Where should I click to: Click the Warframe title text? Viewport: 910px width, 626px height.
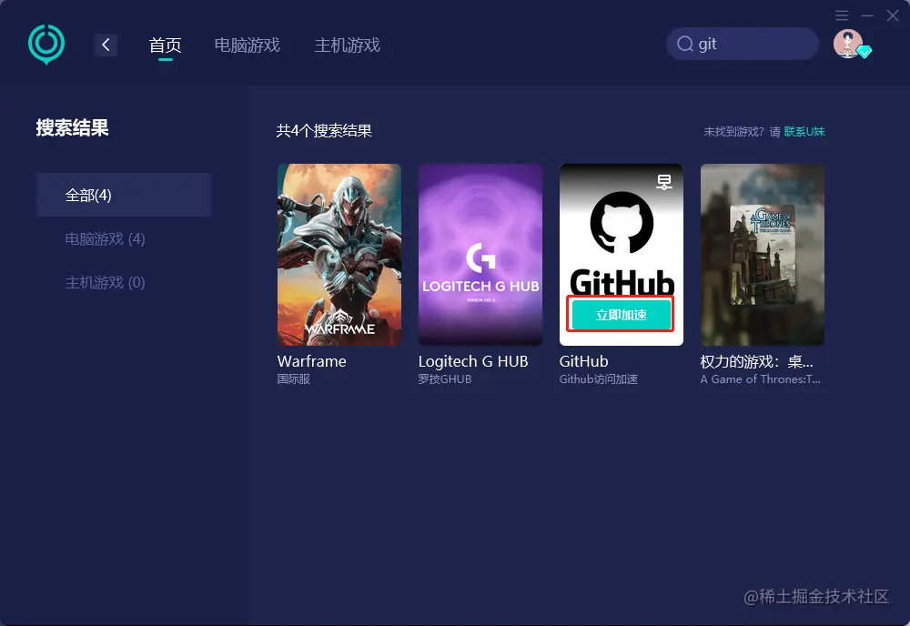(x=311, y=361)
